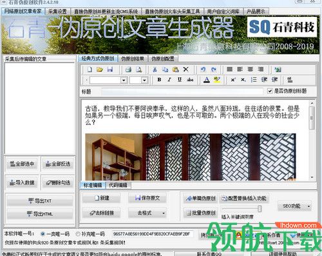Open the 用户自定义词库 tab

coord(223,12)
